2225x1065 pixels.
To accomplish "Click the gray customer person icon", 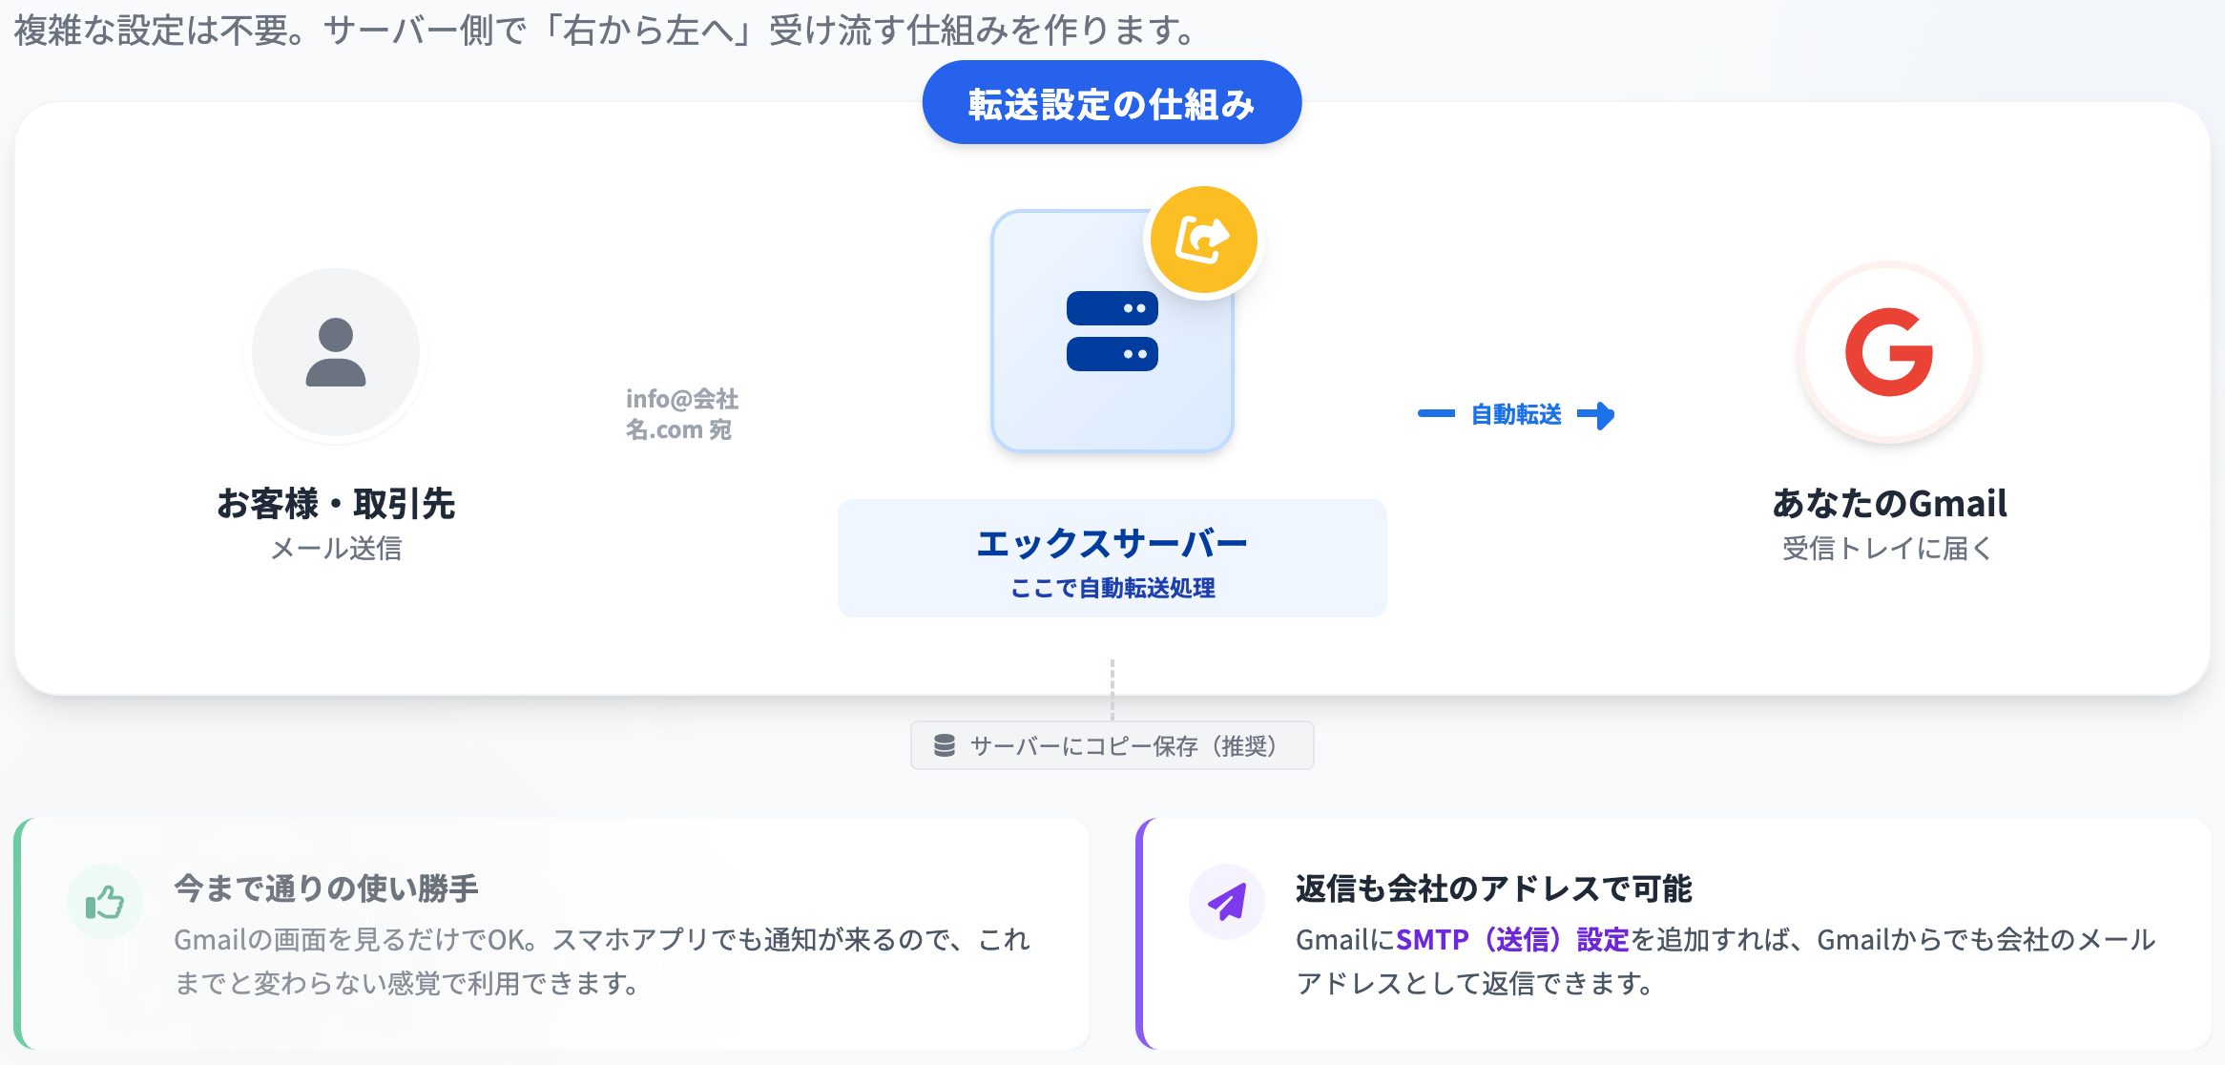I will (x=335, y=352).
